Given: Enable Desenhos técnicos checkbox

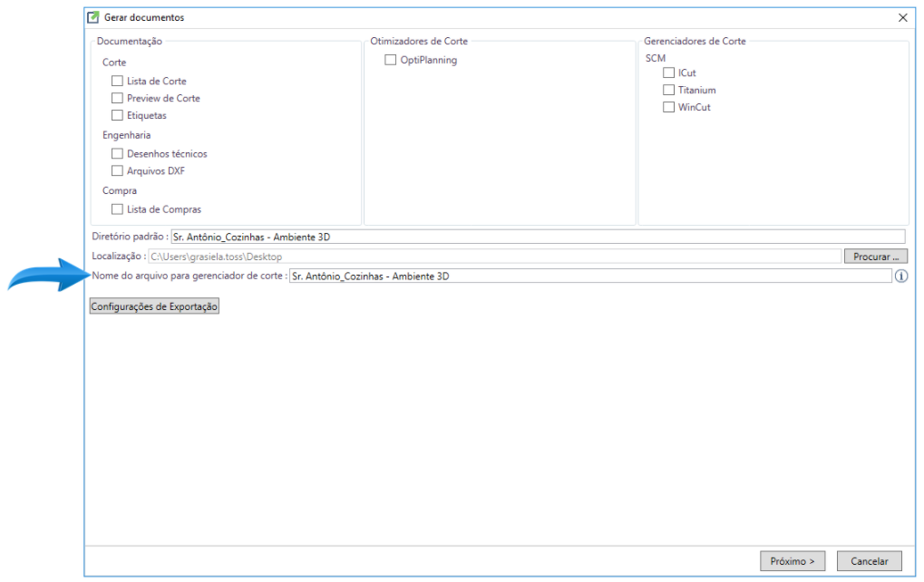Looking at the screenshot, I should point(117,153).
